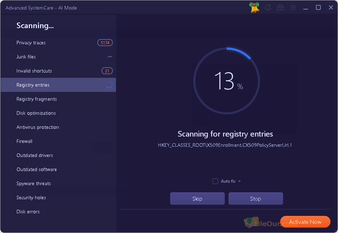The height and width of the screenshot is (233, 338).
Task: Select Antivirus protection item
Action: pyautogui.click(x=58, y=127)
